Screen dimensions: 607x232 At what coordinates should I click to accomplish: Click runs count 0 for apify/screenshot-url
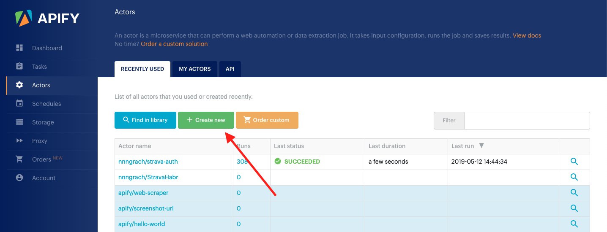tap(238, 208)
